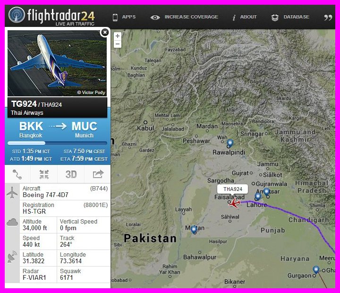Image resolution: width=340 pixels, height=293 pixels.
Task: Click the share flight icon
Action: point(98,174)
